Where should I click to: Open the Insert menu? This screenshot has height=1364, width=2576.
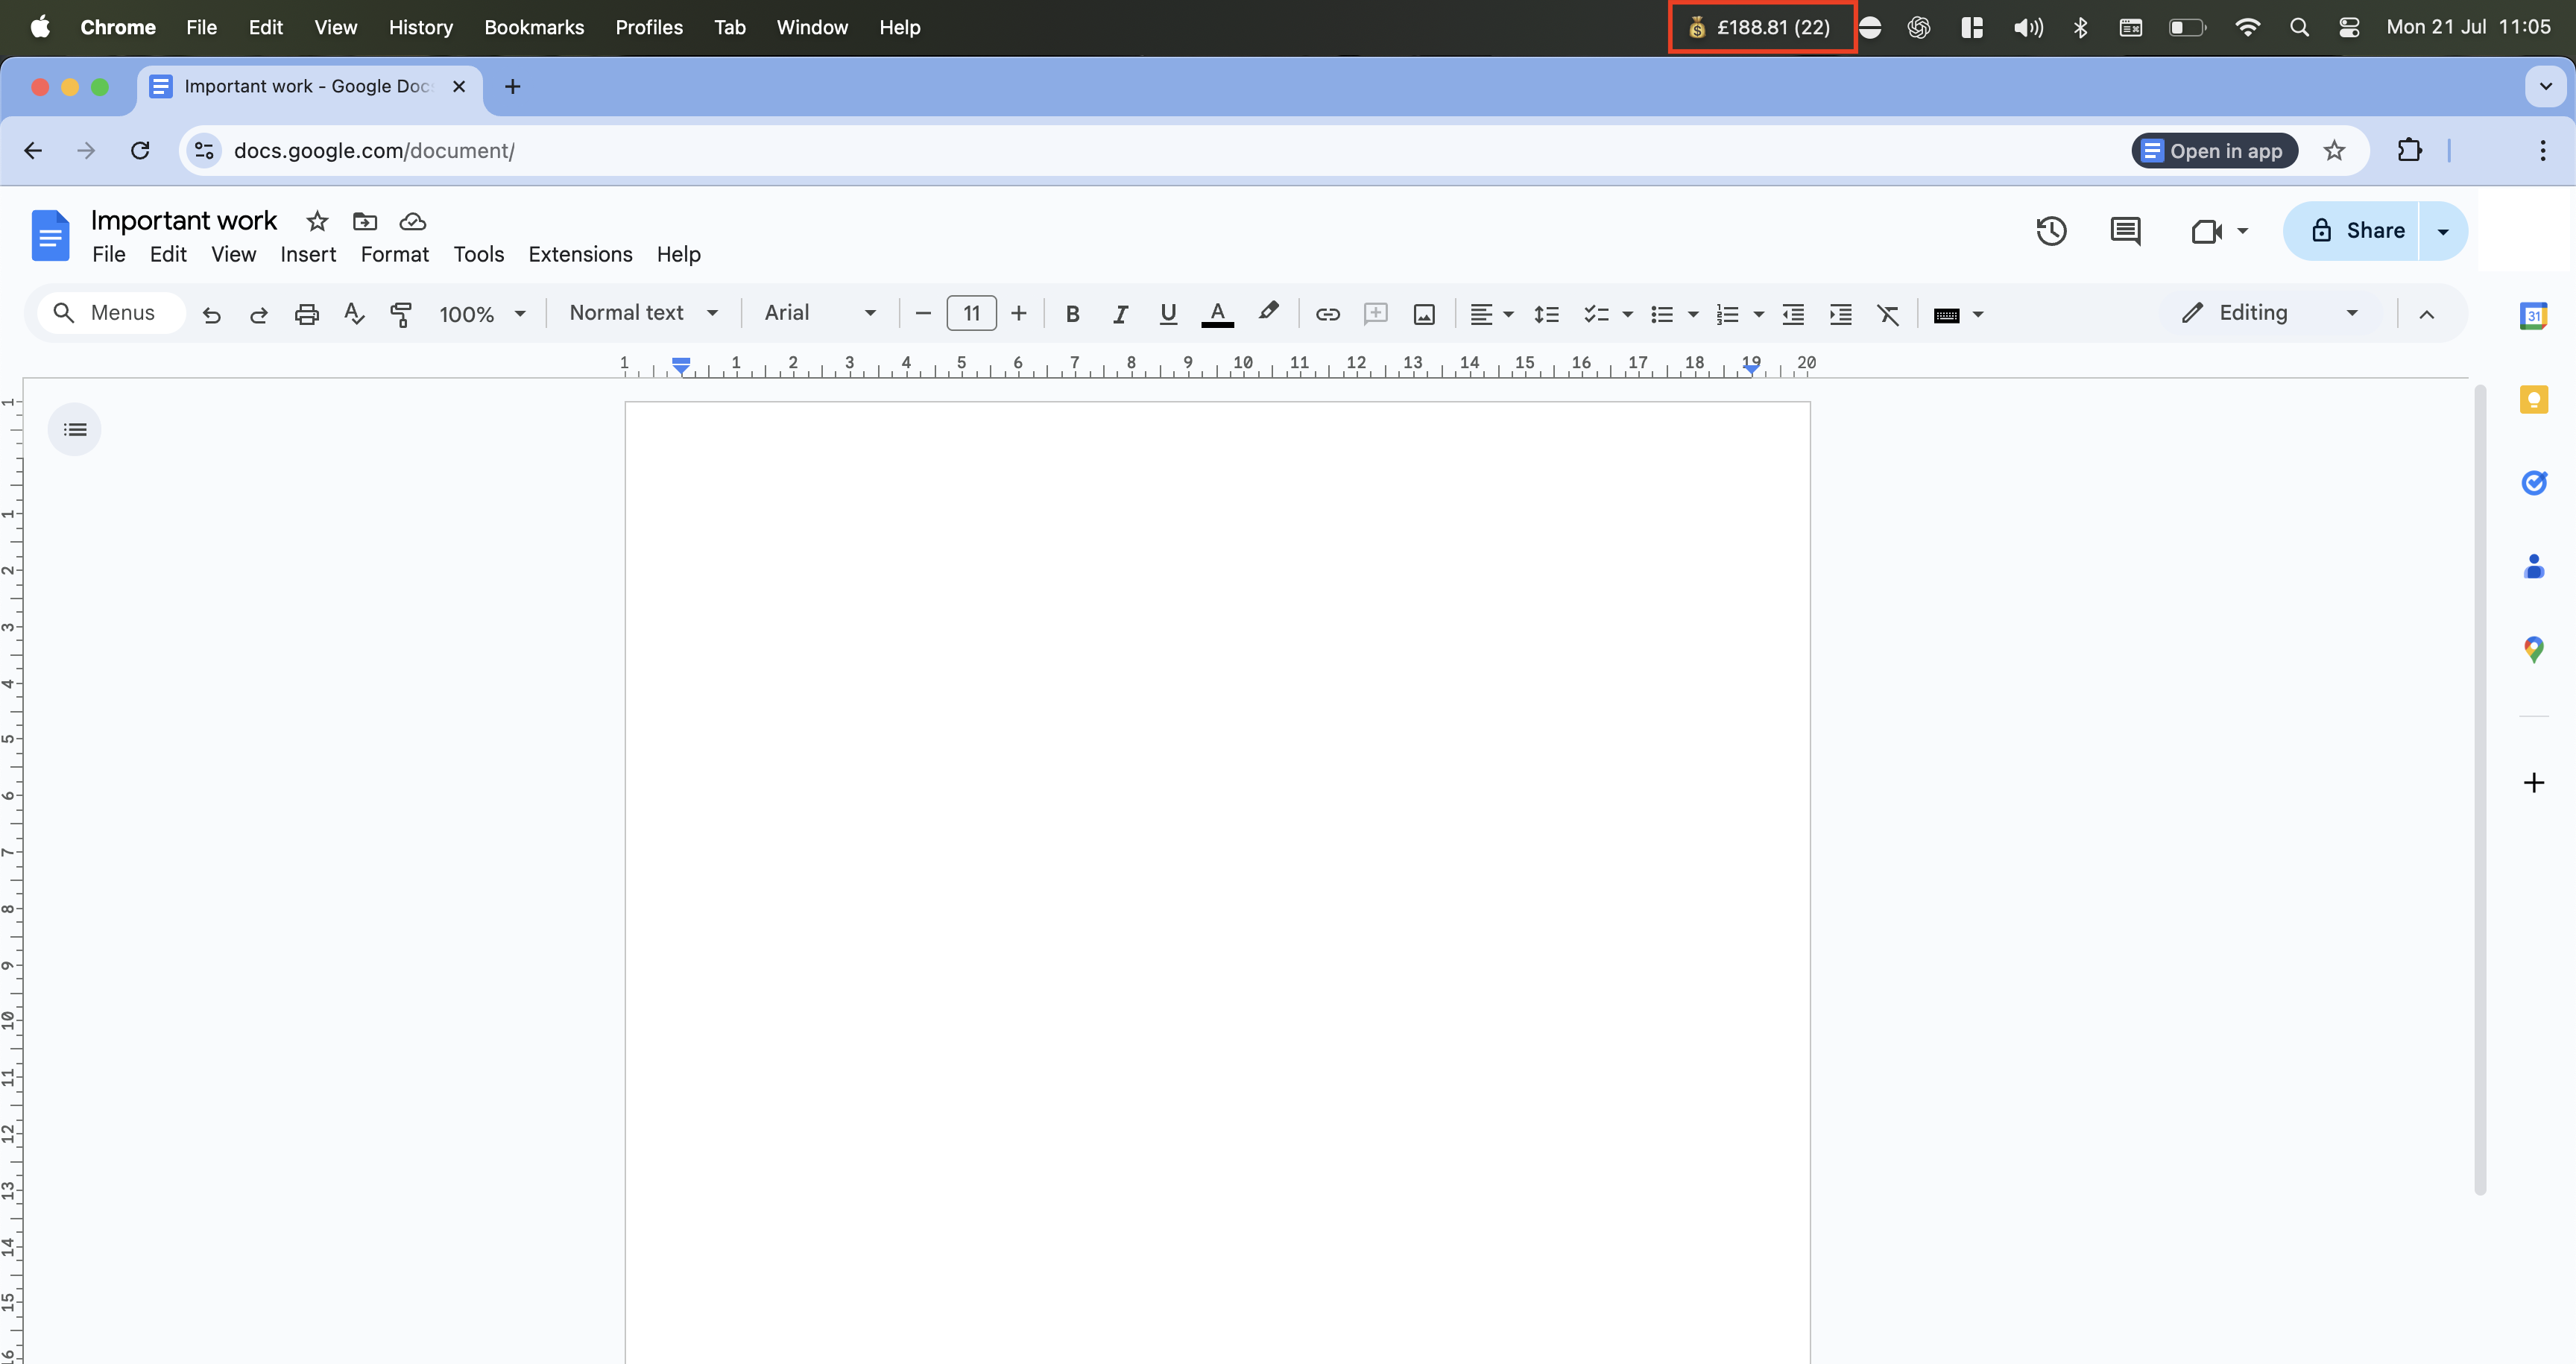(x=307, y=254)
